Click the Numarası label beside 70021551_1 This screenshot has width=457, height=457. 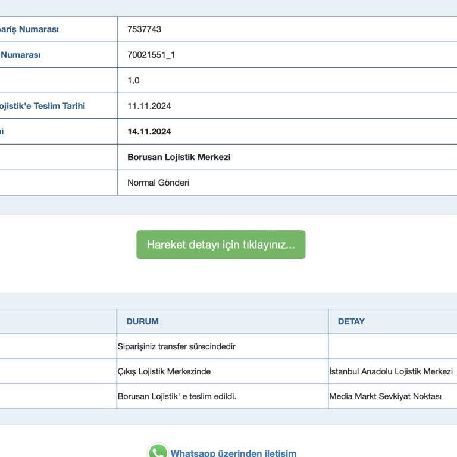(21, 55)
